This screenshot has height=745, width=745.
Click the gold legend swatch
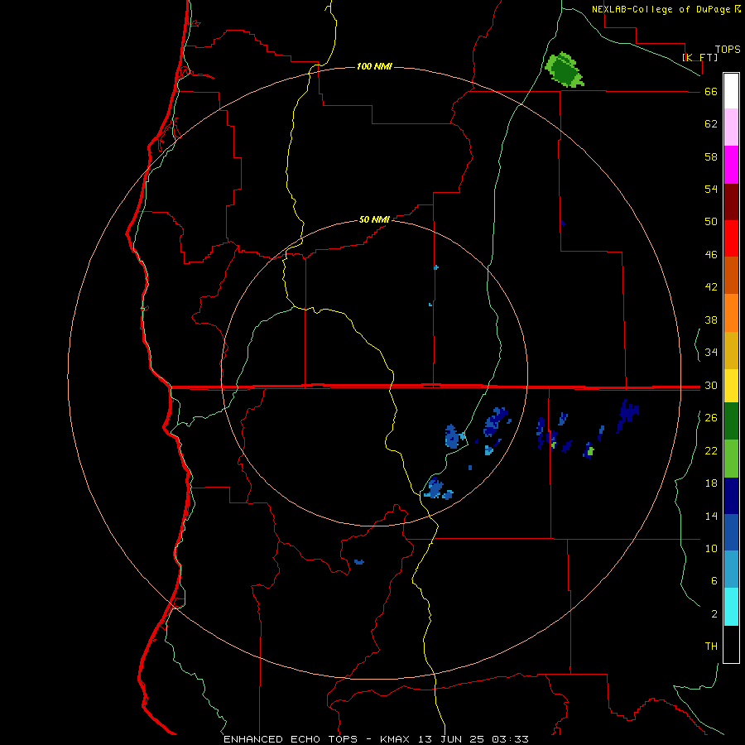(731, 350)
